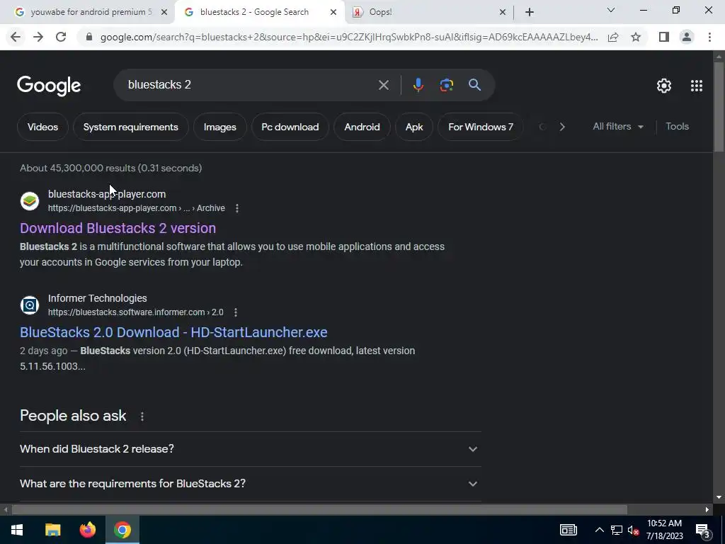This screenshot has width=725, height=544.
Task: Click the muted volume tray icon
Action: tap(633, 530)
